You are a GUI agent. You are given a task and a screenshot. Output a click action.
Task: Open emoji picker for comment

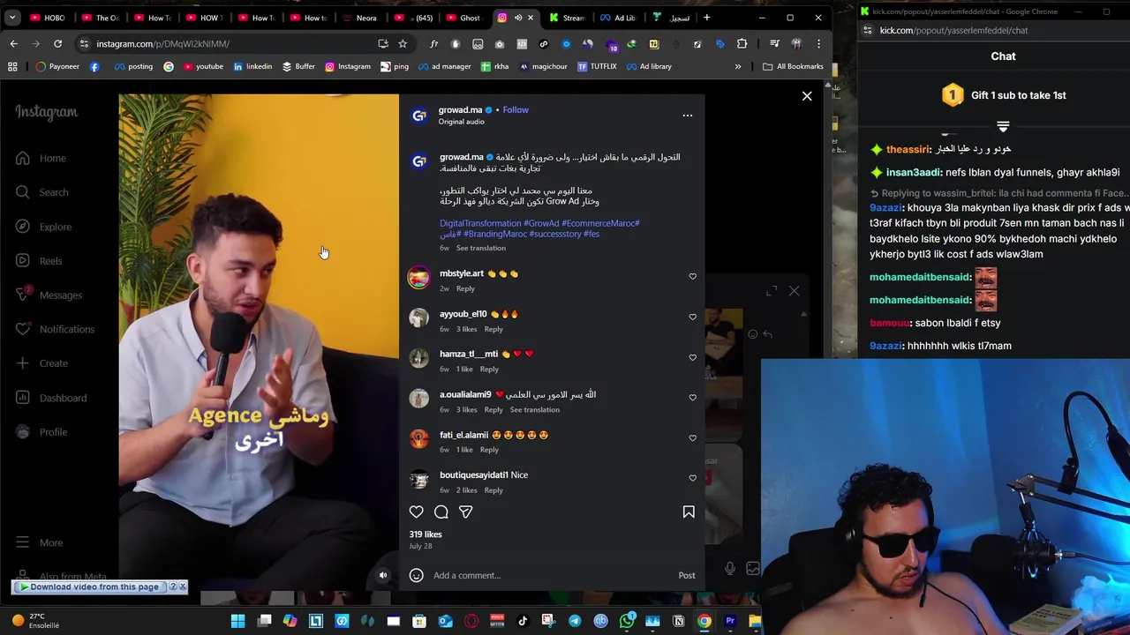tap(416, 576)
